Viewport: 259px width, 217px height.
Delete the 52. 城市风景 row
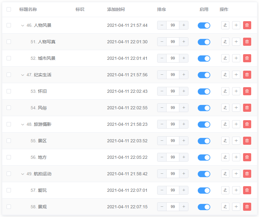[x=247, y=58]
